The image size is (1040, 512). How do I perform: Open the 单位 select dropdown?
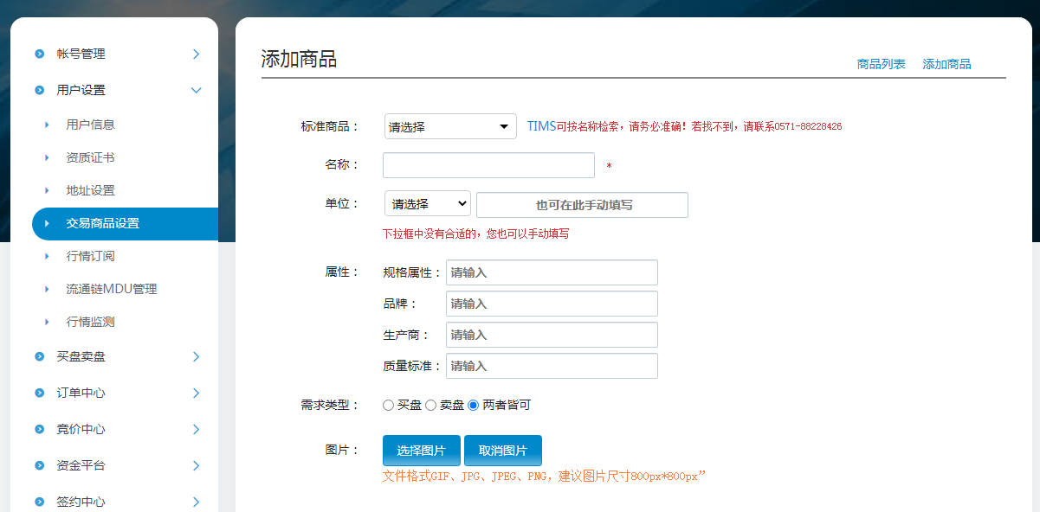coord(428,204)
